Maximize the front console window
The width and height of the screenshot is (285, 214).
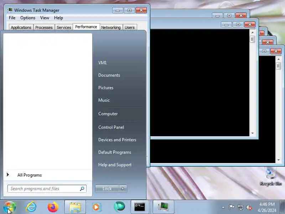238,24
